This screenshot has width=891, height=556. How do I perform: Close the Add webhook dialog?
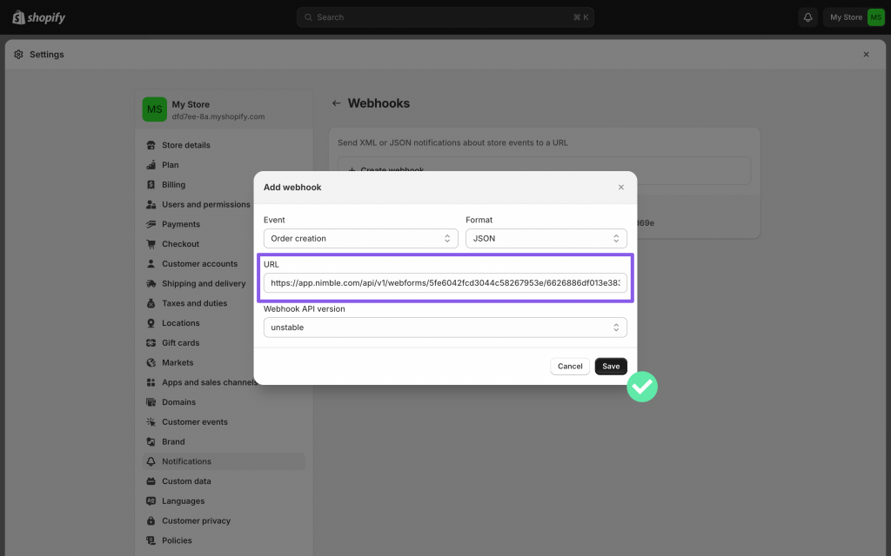[620, 187]
